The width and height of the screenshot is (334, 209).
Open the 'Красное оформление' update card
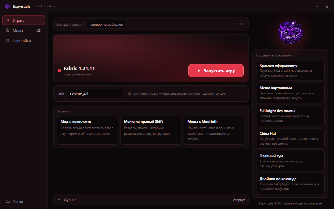pyautogui.click(x=290, y=70)
